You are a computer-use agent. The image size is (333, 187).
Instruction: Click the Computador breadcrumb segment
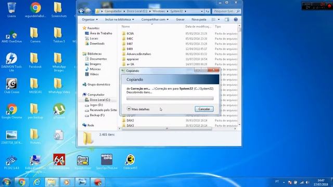coord(113,11)
